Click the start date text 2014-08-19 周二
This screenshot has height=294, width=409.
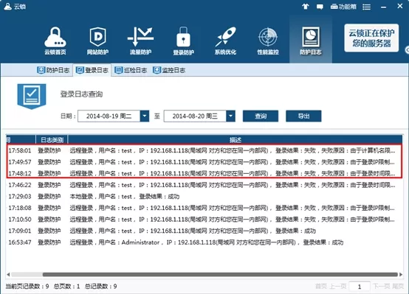109,116
